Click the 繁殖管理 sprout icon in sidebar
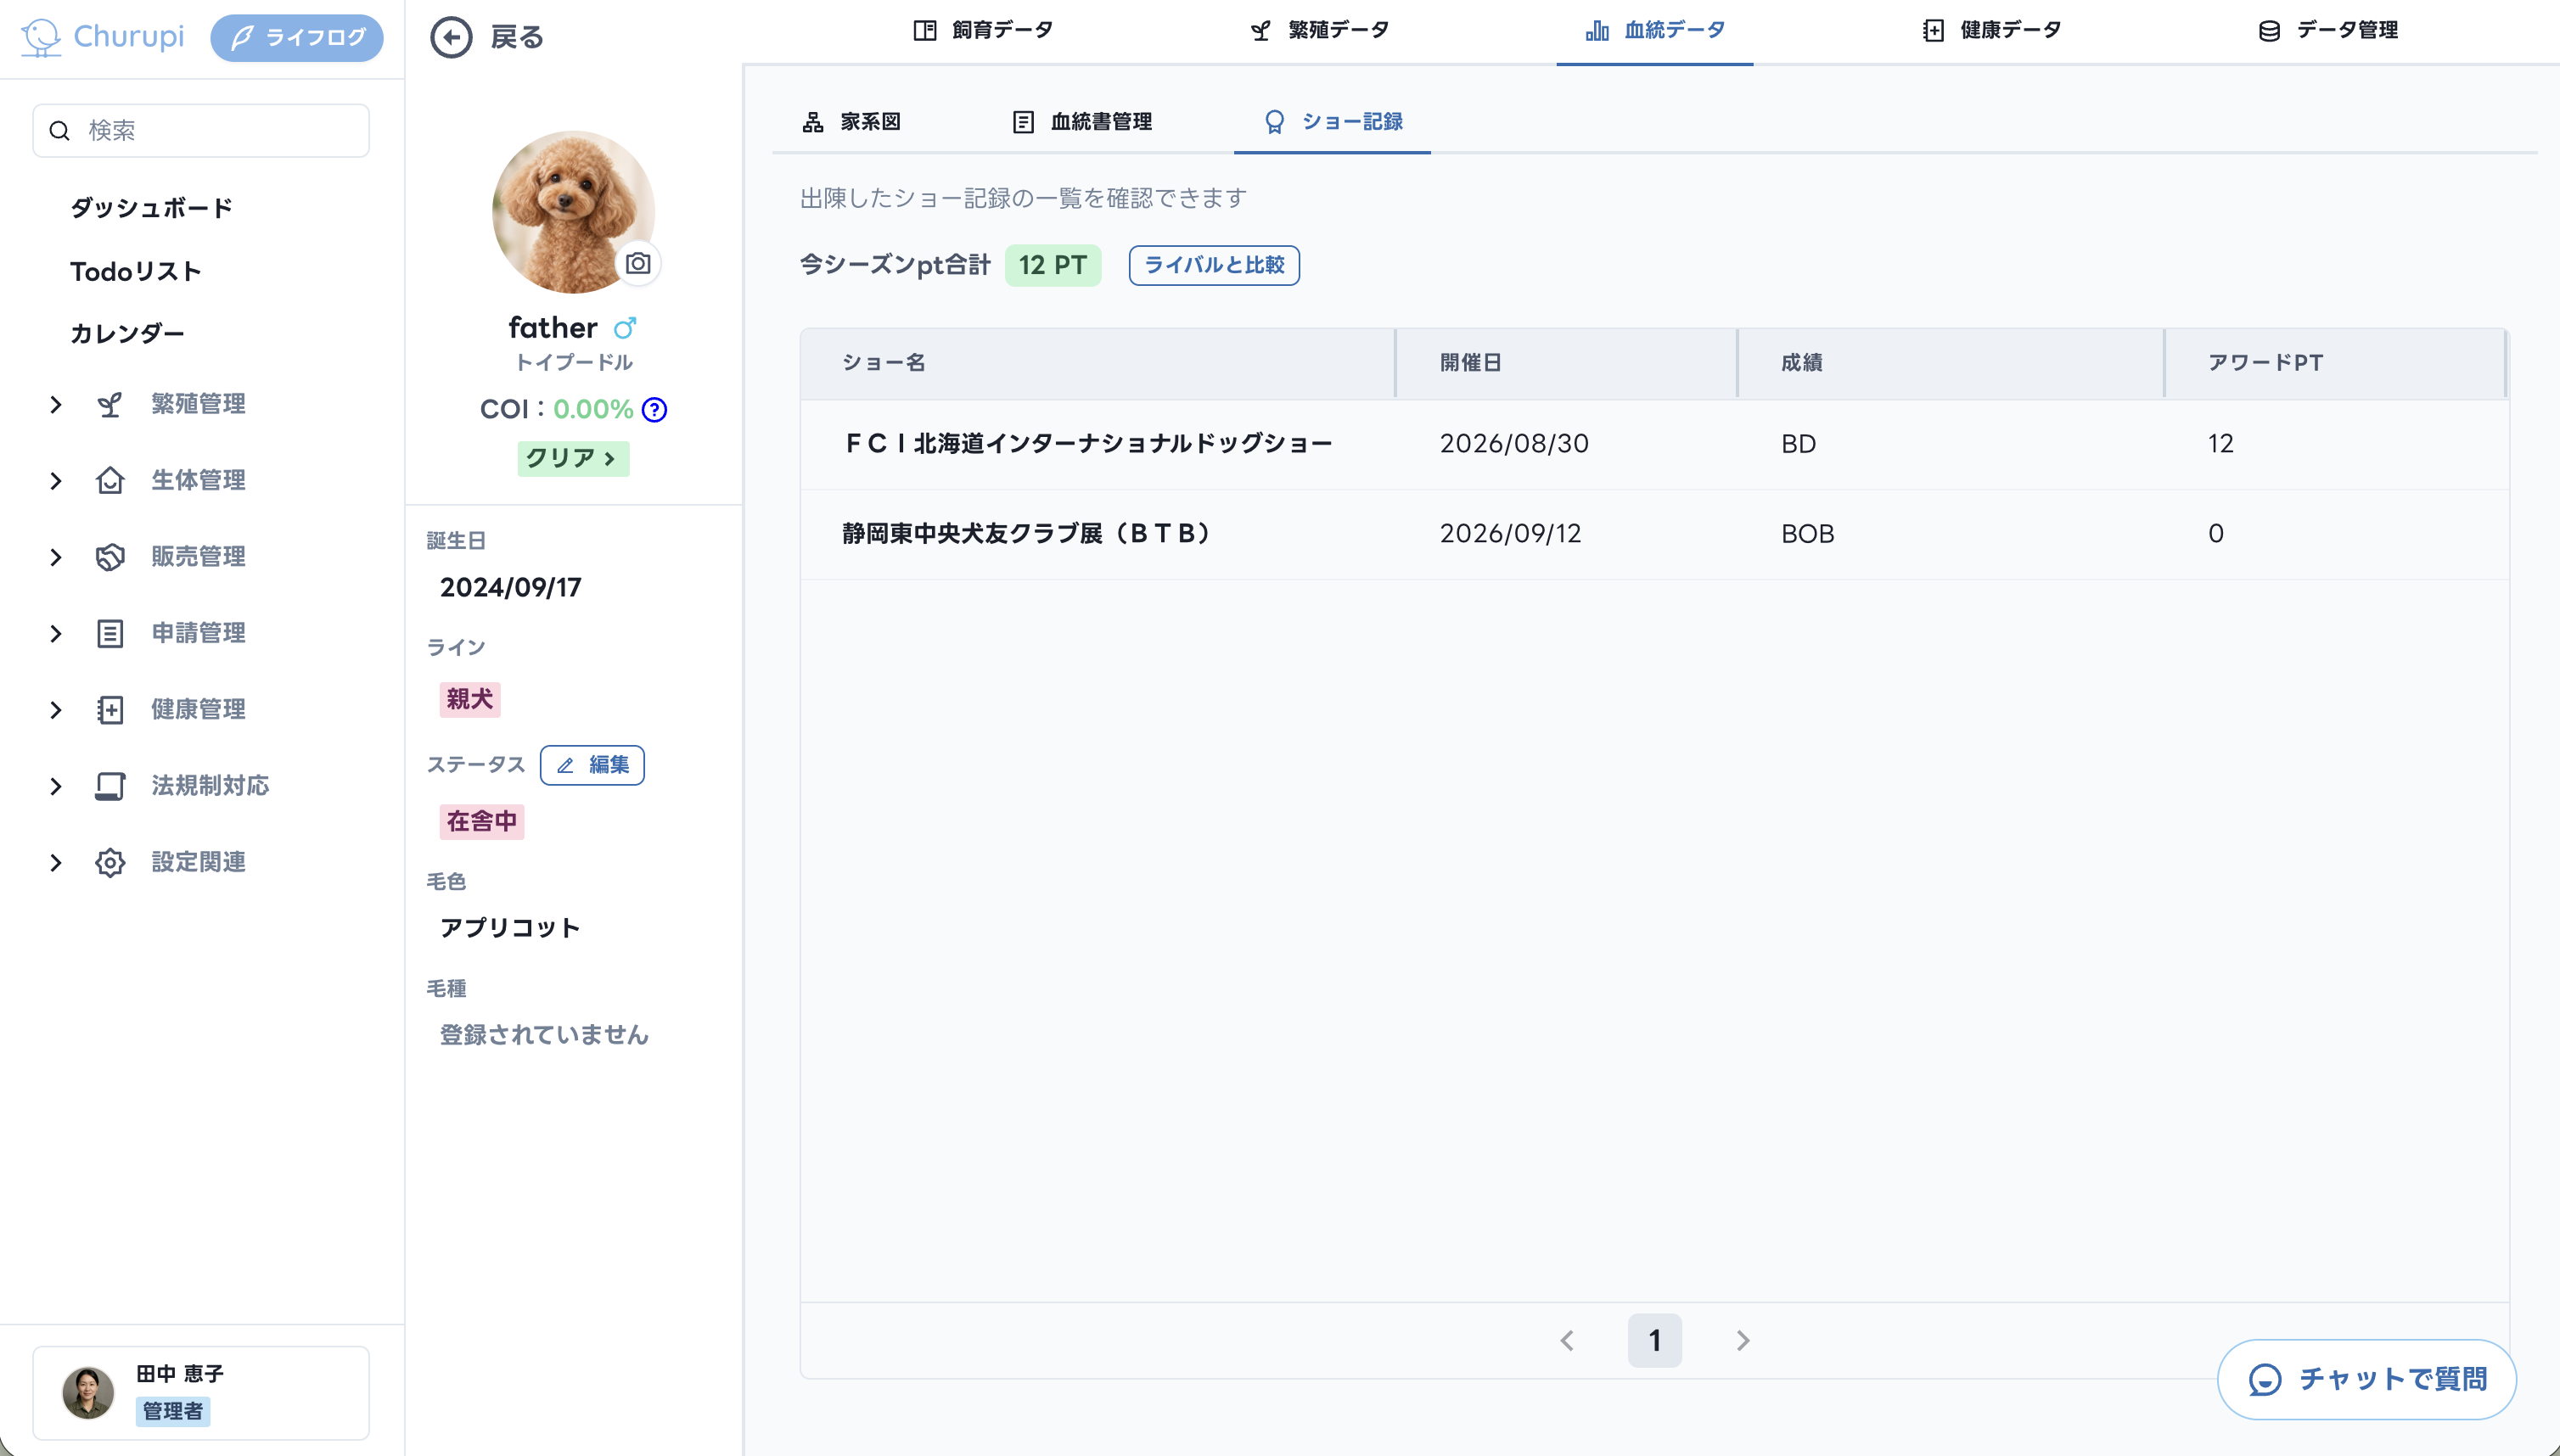Viewport: 2560px width, 1456px height. pyautogui.click(x=110, y=404)
